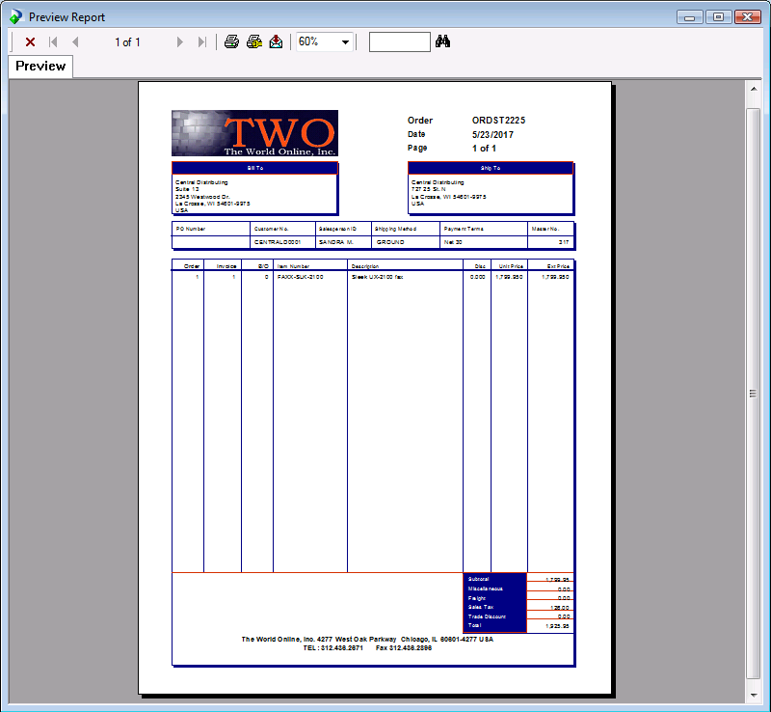Viewport: 771px width, 712px height.
Task: Go to the previous page
Action: [75, 42]
